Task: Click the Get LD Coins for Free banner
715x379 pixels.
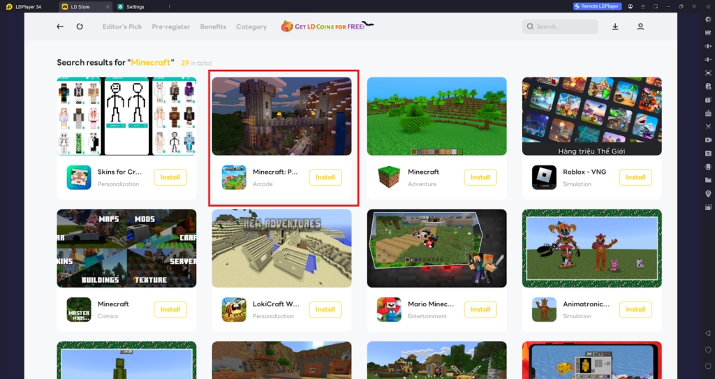Action: point(327,26)
